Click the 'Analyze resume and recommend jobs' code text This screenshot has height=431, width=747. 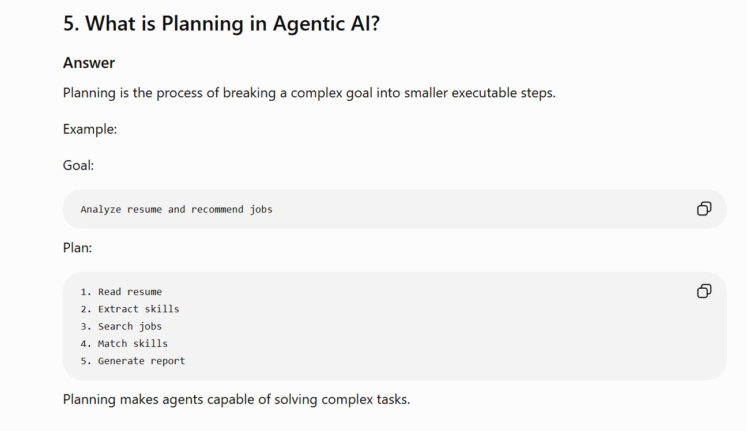click(x=176, y=209)
